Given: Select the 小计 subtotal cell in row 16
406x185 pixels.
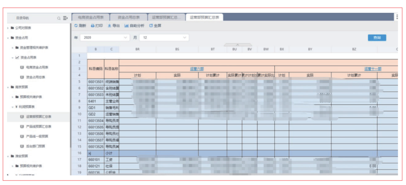Looking at the screenshot, I should click(111, 153).
